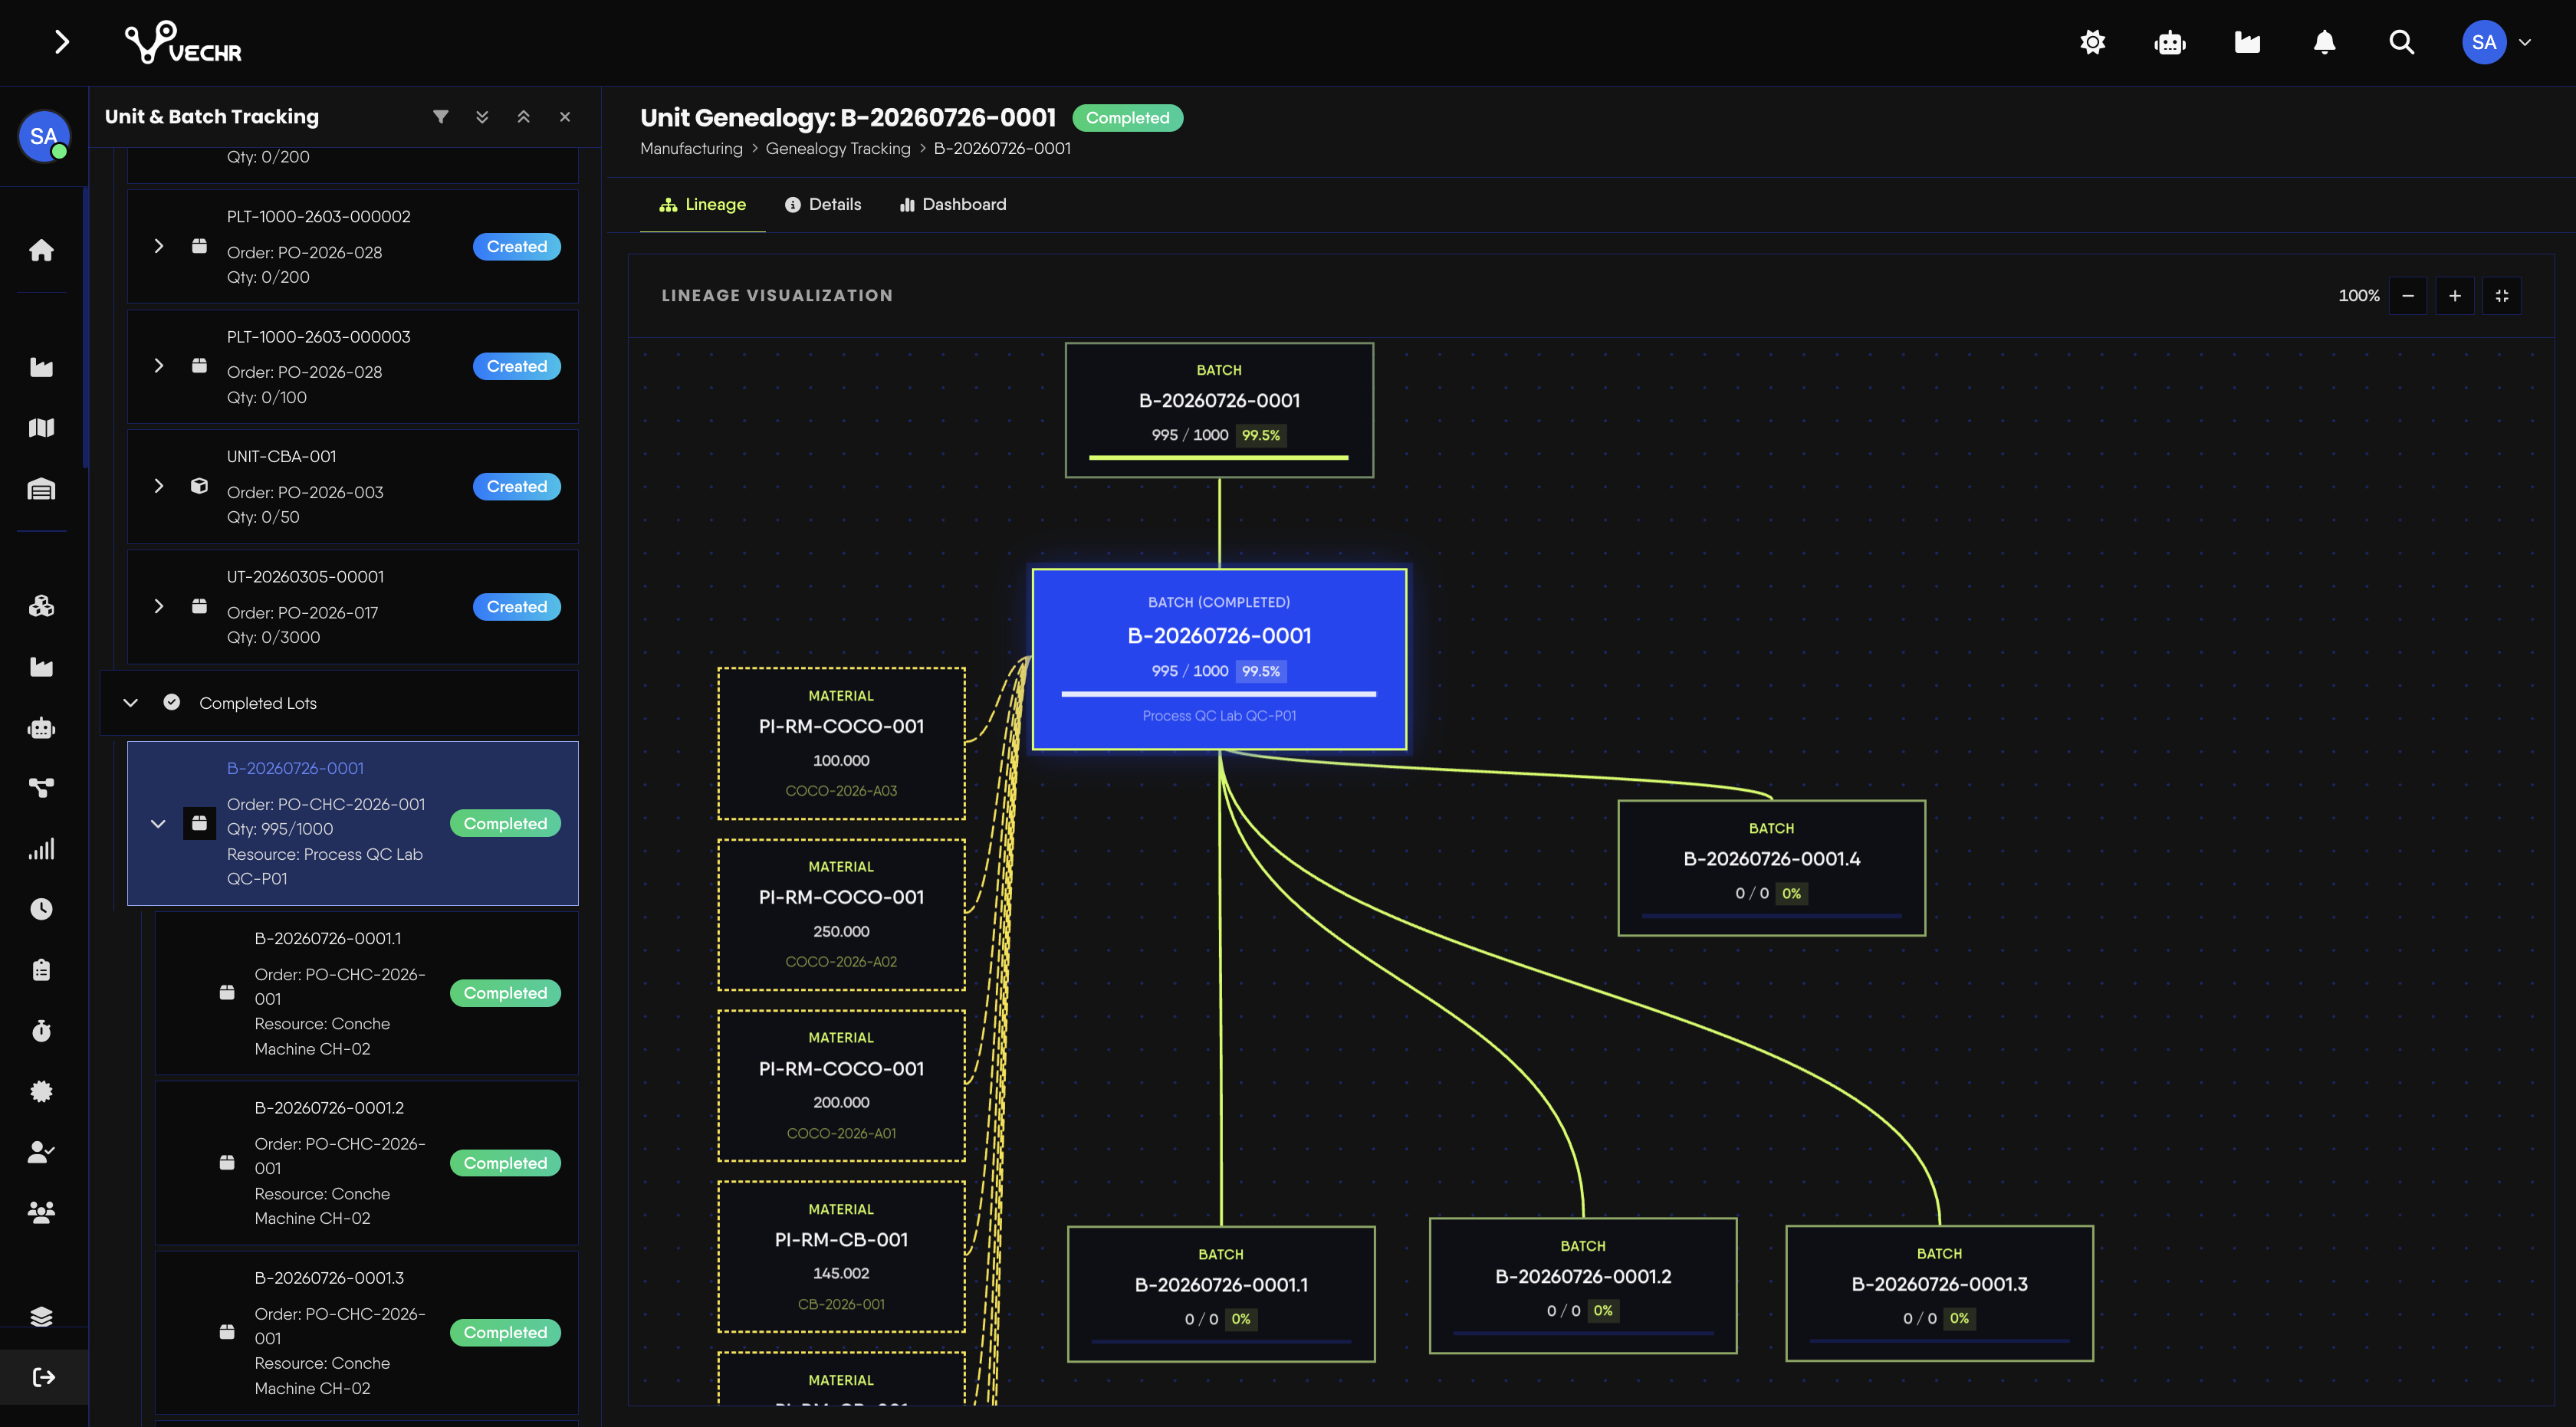
Task: Open batch node B-20260726-0001.1 in graph
Action: point(1221,1293)
